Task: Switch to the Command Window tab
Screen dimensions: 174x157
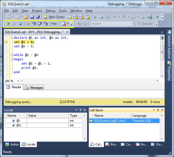Action: click(127, 144)
